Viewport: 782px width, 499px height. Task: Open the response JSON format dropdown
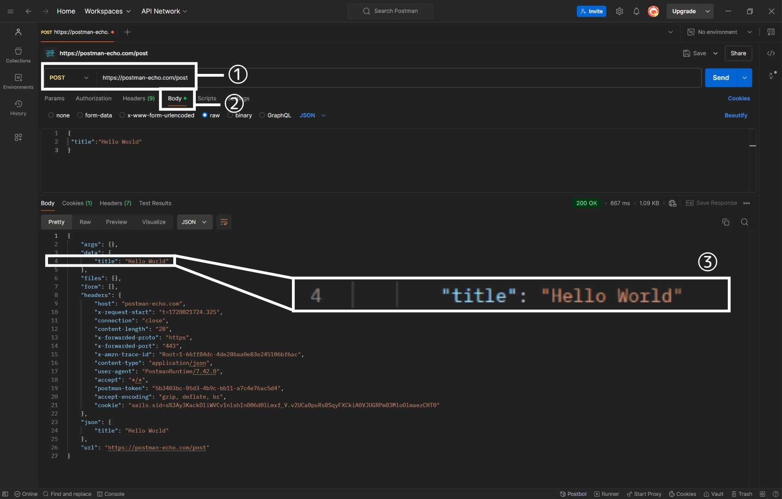194,222
